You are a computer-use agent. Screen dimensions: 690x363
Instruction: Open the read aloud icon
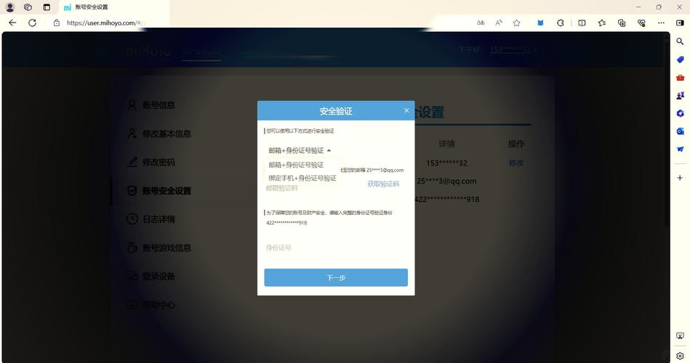click(499, 23)
